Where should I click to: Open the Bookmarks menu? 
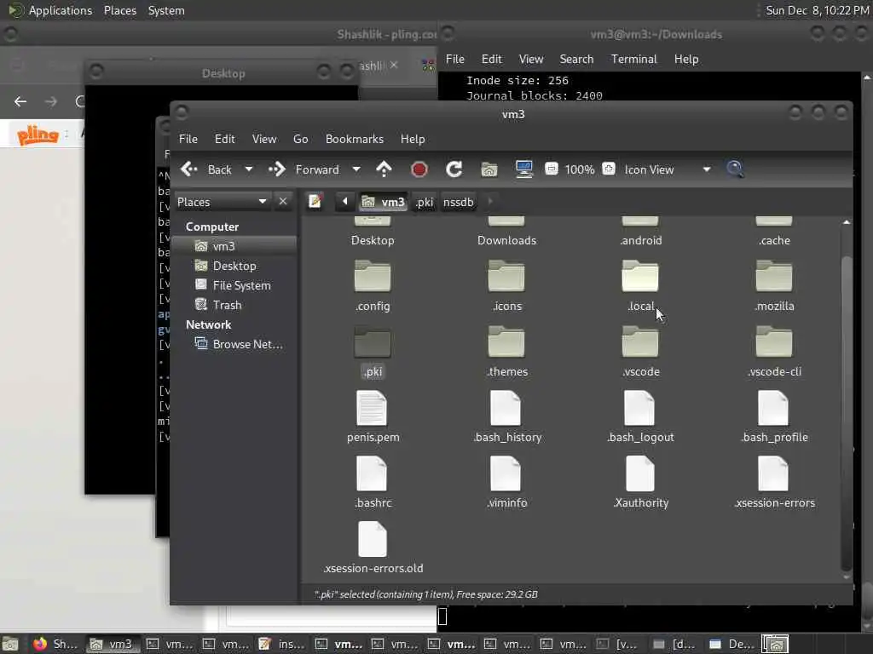coord(355,139)
